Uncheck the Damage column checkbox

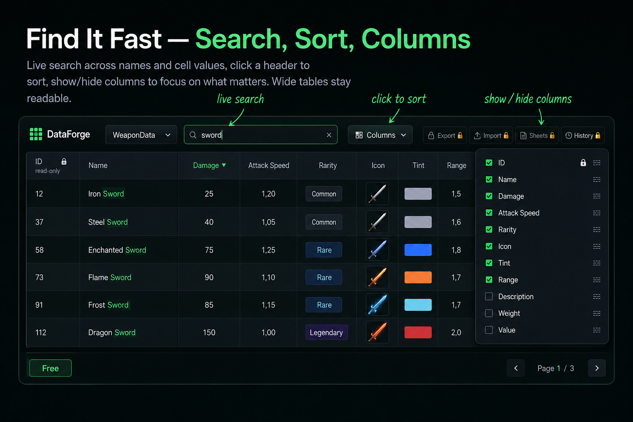point(489,196)
